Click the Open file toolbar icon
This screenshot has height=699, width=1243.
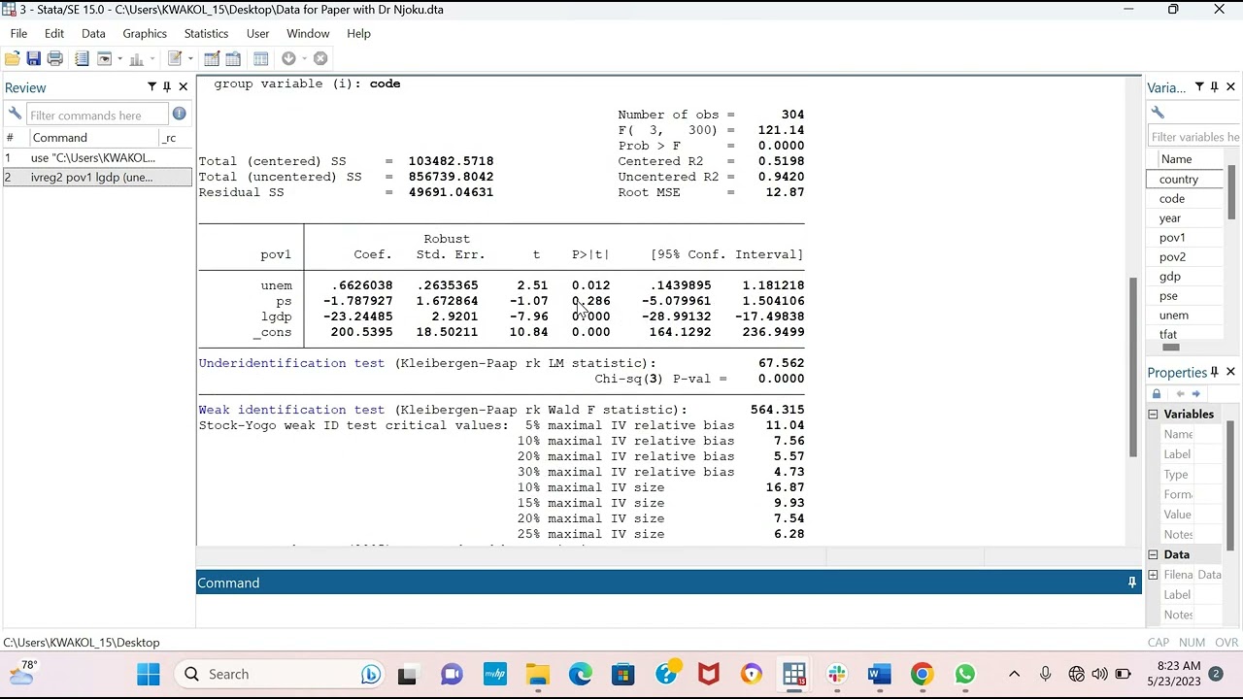[13, 58]
